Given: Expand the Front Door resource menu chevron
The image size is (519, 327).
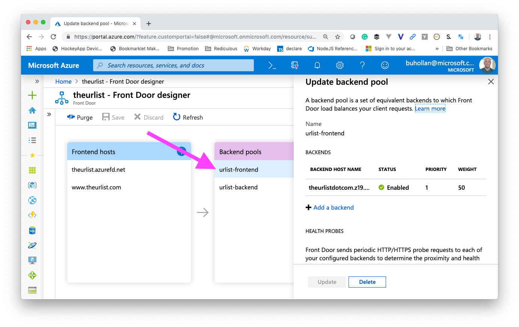Looking at the screenshot, I should tap(49, 114).
